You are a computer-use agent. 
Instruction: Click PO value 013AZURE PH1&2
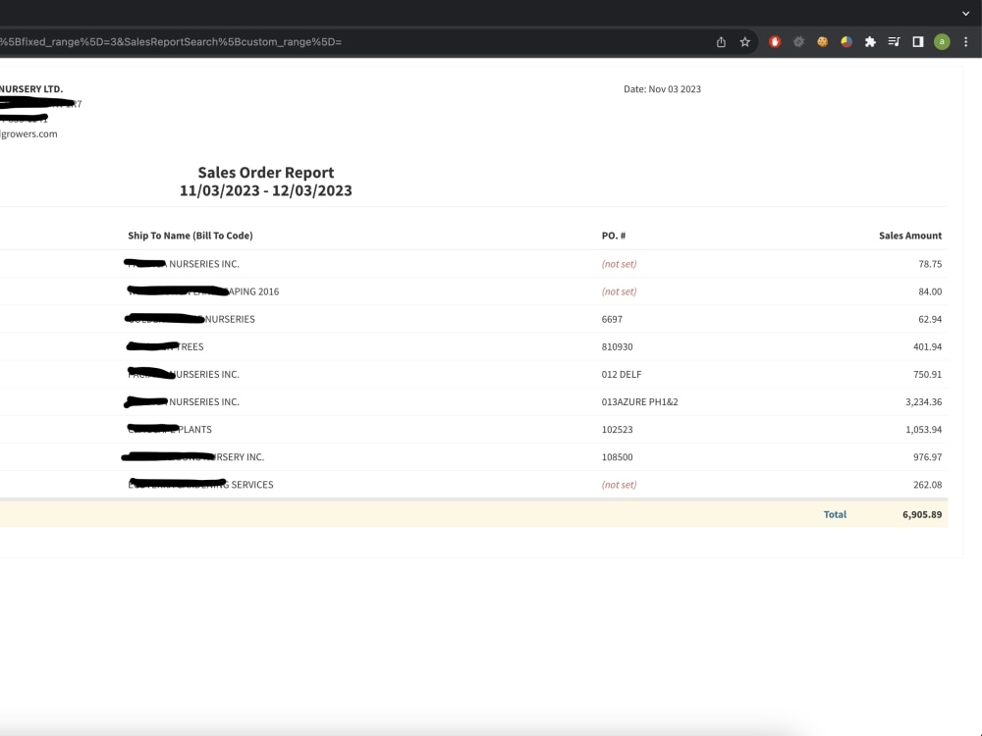coord(639,401)
